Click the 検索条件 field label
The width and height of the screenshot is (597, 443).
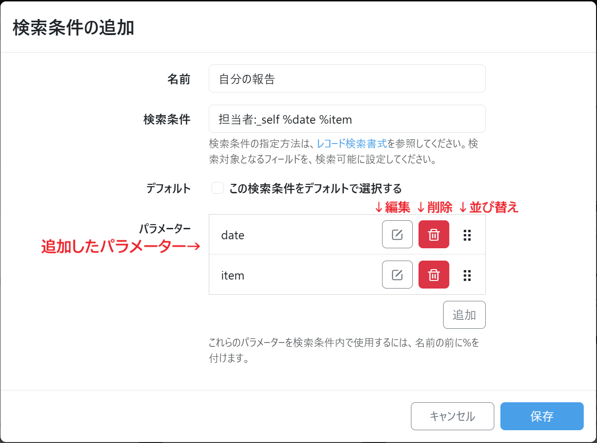point(167,119)
